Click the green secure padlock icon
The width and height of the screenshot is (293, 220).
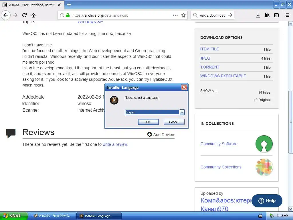click(68, 15)
